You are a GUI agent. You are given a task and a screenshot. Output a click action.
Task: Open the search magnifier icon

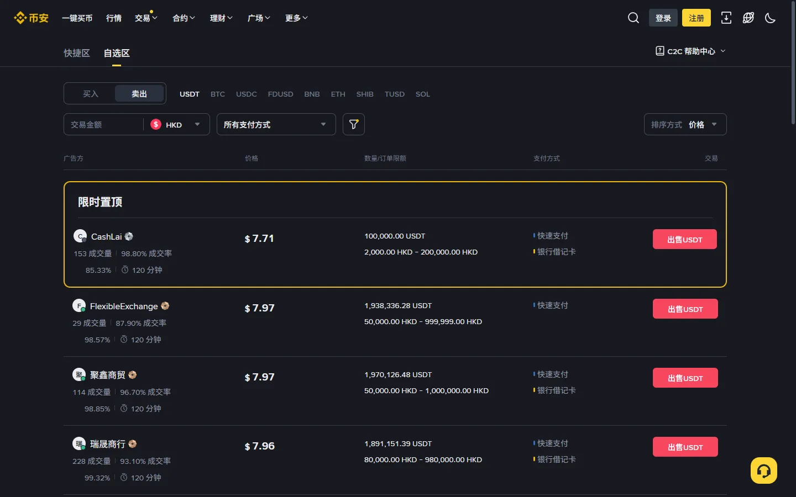click(x=633, y=18)
